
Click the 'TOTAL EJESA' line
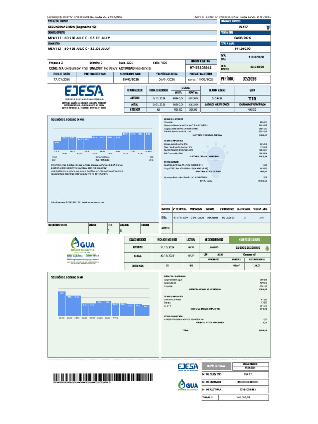click(206, 181)
